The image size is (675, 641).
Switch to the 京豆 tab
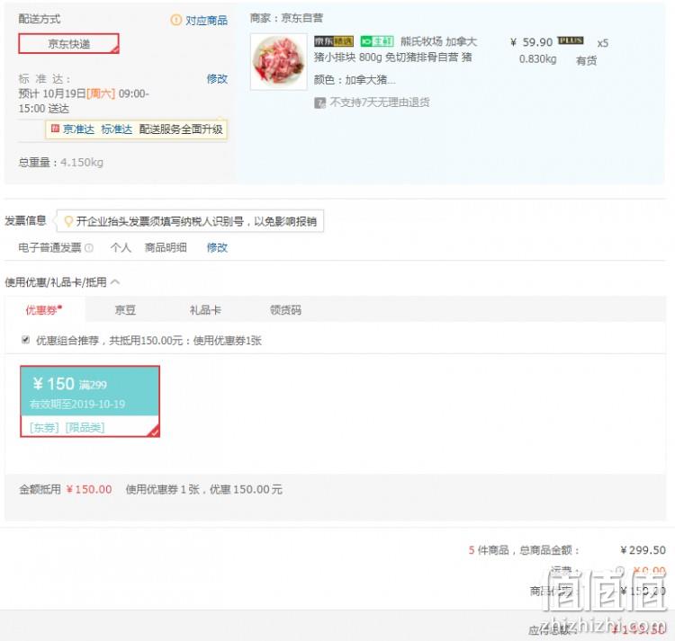pos(126,310)
